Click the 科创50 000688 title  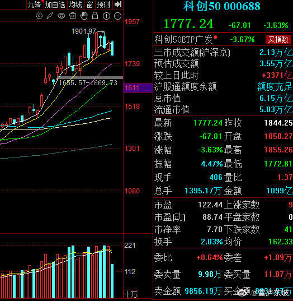point(222,6)
